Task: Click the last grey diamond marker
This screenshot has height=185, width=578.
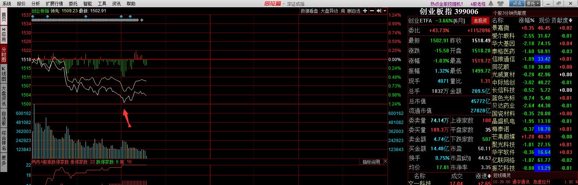Action: (x=142, y=20)
